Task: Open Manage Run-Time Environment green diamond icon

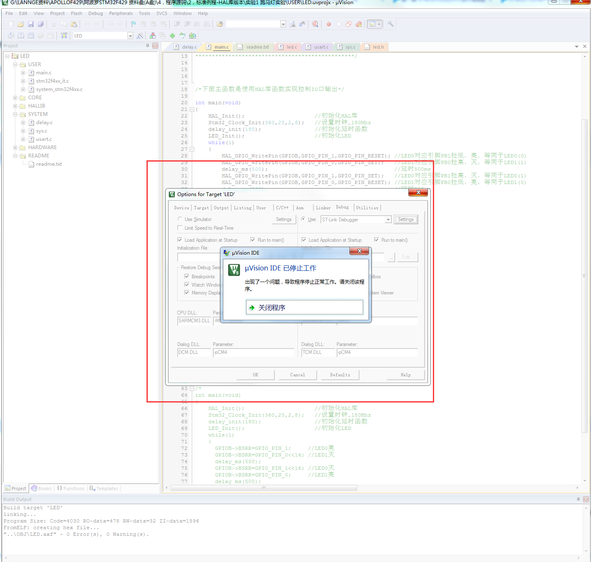Action: (x=172, y=36)
